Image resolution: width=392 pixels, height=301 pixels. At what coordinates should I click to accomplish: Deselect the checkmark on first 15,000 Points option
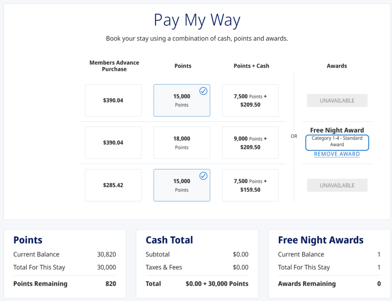click(204, 91)
